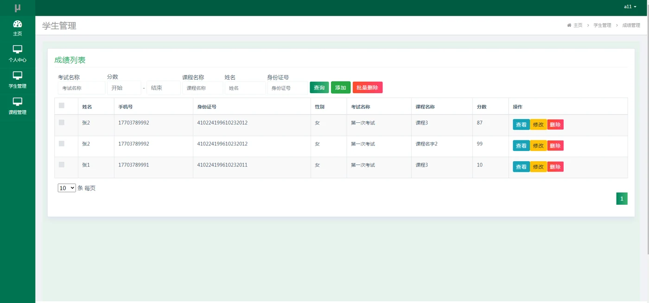Check the row with score 87
Screen dimensions: 649x303
point(62,122)
